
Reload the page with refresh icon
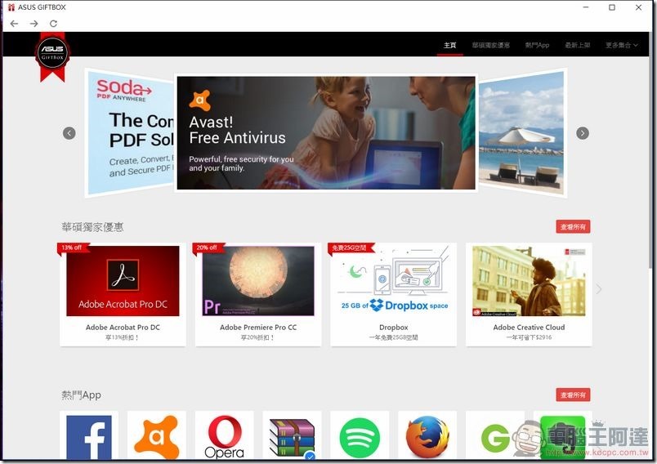[x=53, y=24]
